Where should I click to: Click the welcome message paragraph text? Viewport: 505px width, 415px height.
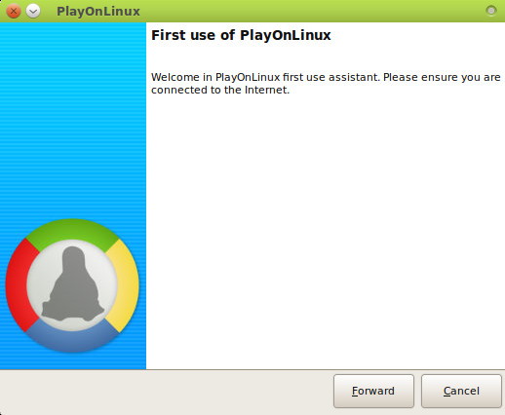tap(326, 84)
